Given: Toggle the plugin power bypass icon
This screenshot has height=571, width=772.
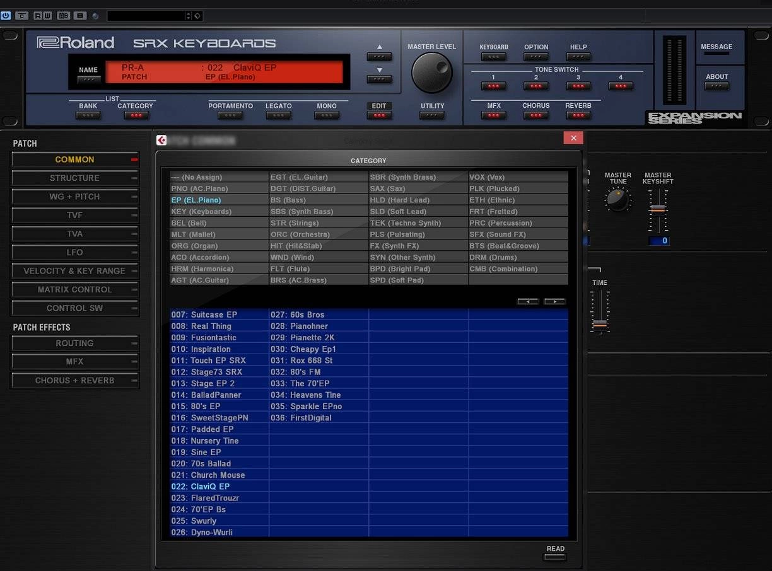Looking at the screenshot, I should coord(6,15).
